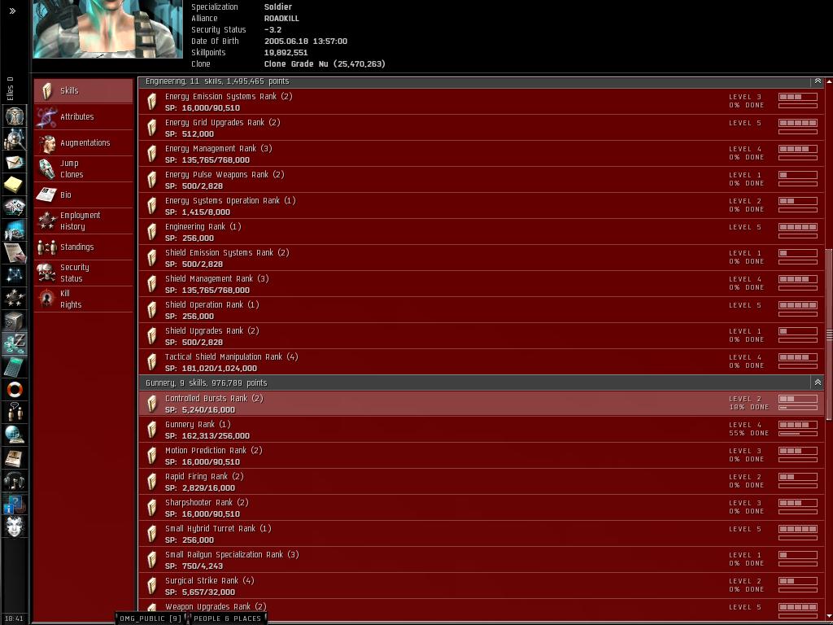Open the browser globe icon
The width and height of the screenshot is (833, 625).
pos(14,435)
